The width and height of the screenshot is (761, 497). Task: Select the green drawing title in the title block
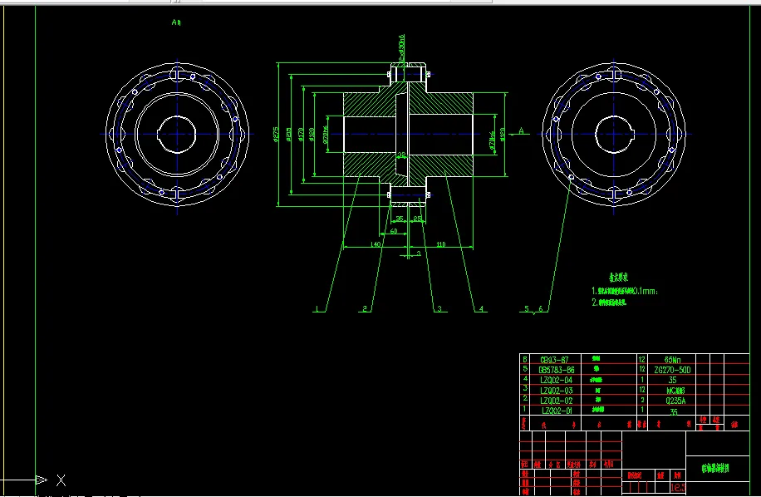click(715, 469)
